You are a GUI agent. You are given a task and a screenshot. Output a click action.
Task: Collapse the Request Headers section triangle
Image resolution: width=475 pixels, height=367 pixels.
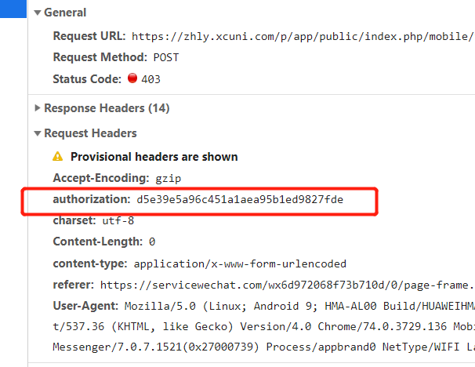click(x=38, y=133)
